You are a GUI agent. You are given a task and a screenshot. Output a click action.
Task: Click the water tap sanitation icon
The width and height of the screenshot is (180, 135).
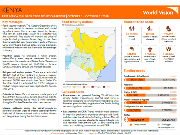pos(132,49)
